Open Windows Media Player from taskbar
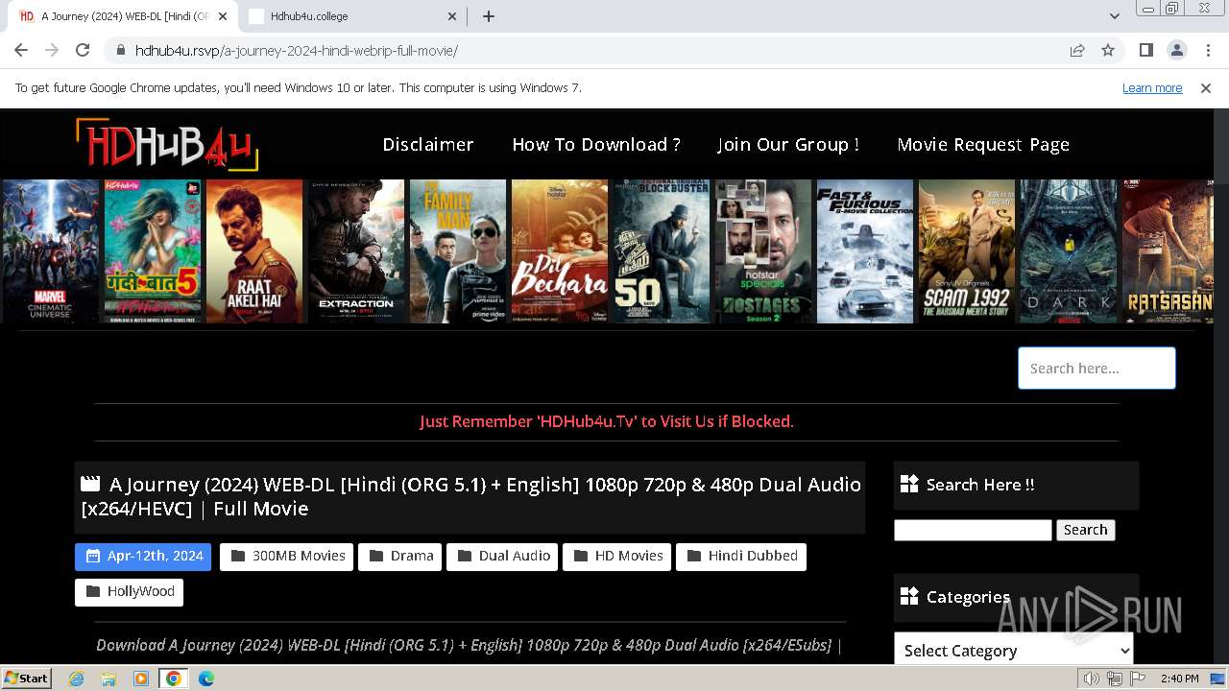Image resolution: width=1229 pixels, height=691 pixels. [141, 679]
